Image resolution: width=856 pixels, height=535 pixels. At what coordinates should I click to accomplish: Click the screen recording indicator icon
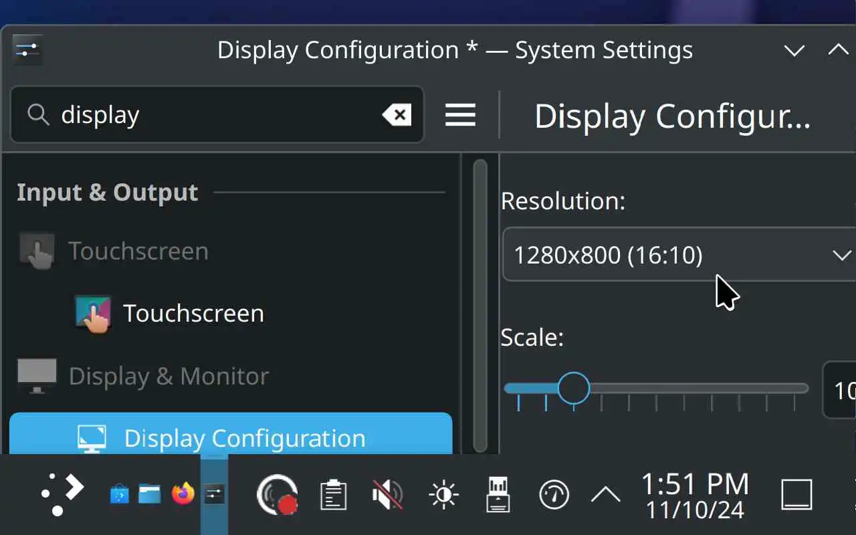pos(277,496)
